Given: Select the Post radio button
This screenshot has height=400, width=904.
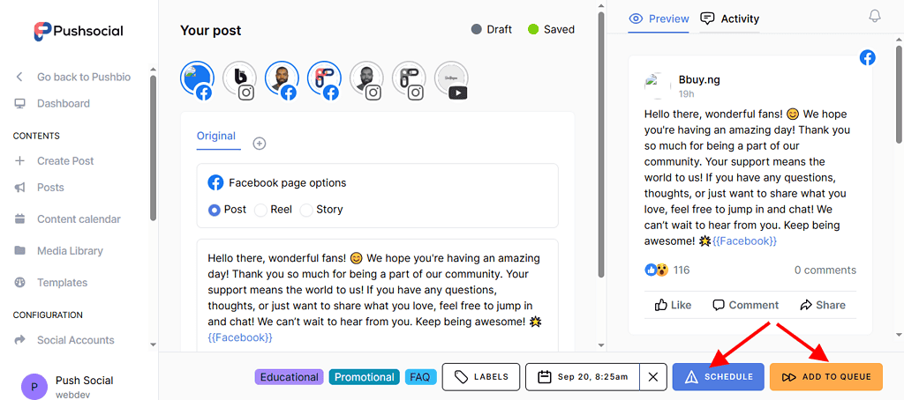Looking at the screenshot, I should pyautogui.click(x=215, y=210).
